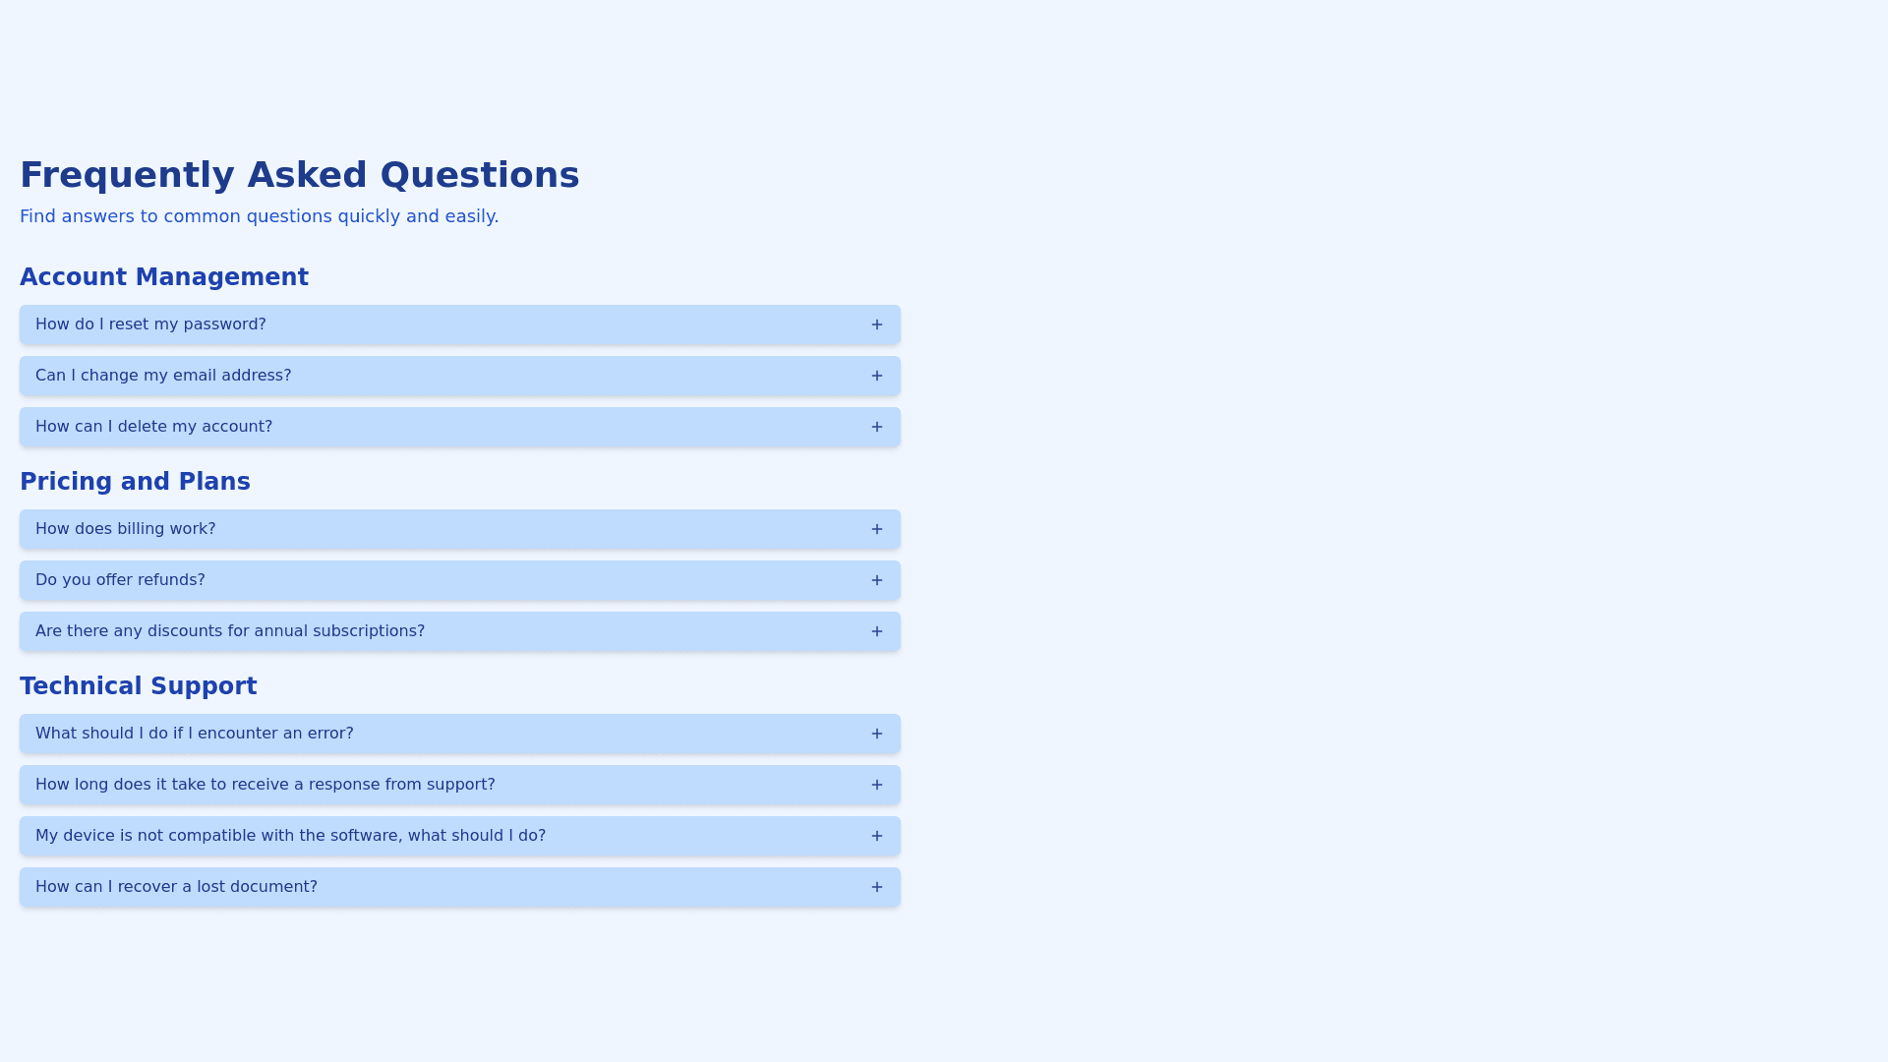Show answer for "Do you offer refunds?"

coord(120,580)
